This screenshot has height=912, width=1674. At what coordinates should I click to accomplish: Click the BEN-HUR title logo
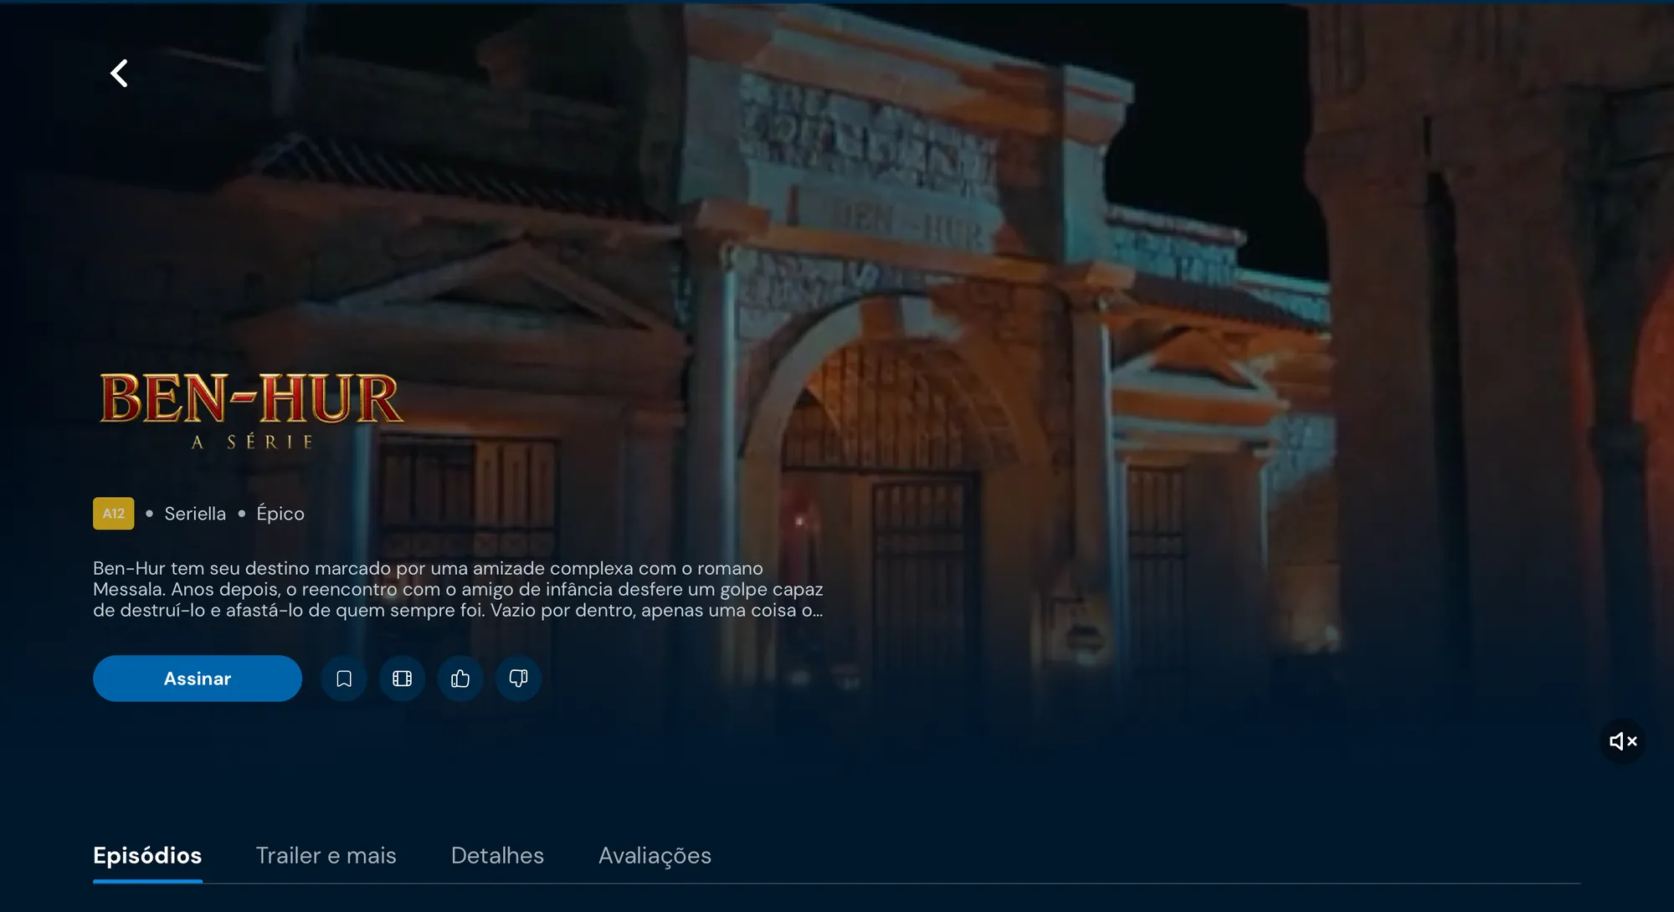(x=252, y=398)
